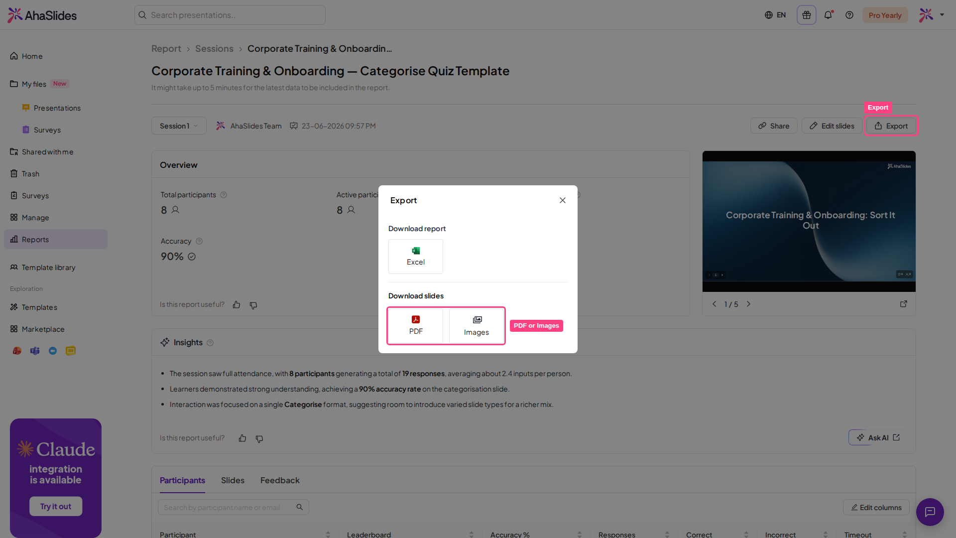Open the chat support bubble

click(930, 512)
